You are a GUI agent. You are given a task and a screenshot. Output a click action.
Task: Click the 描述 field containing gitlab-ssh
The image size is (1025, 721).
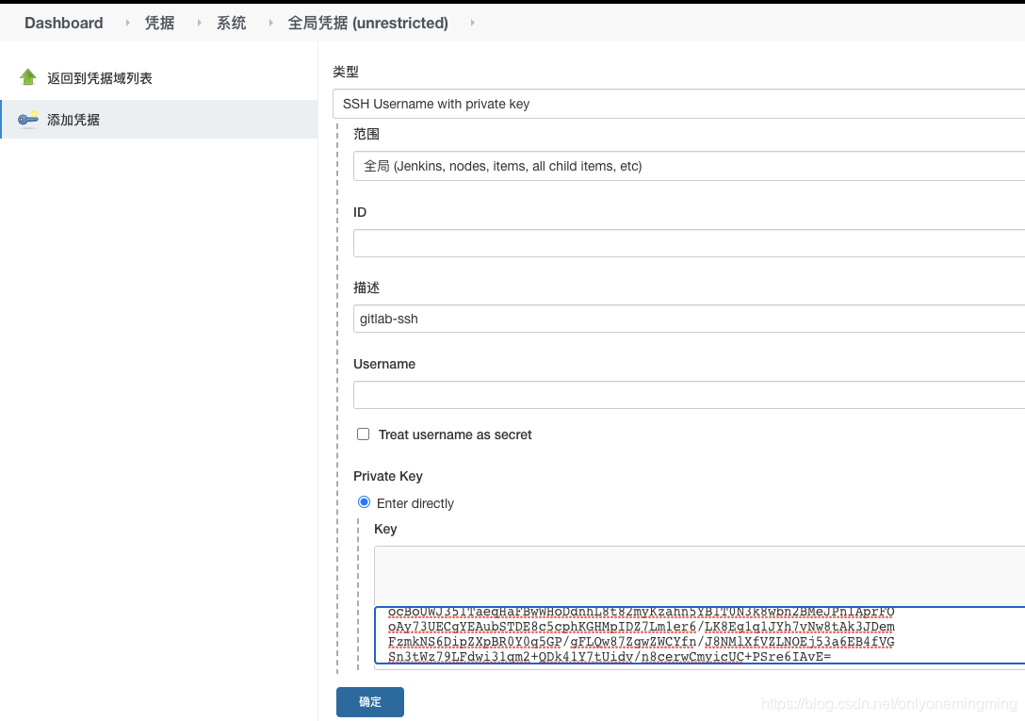(689, 319)
